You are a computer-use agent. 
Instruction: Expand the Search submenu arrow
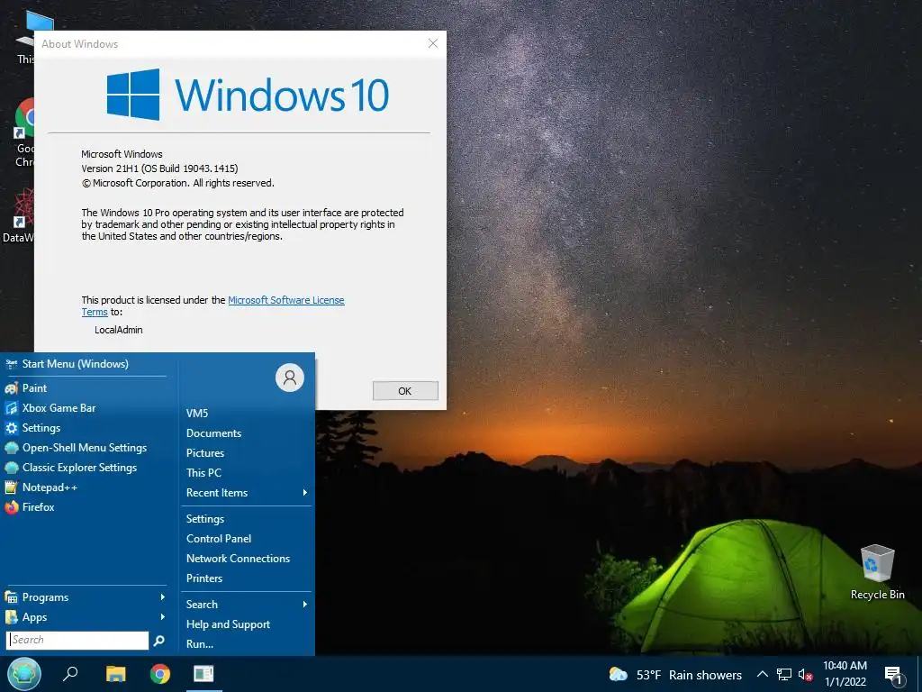(x=304, y=605)
